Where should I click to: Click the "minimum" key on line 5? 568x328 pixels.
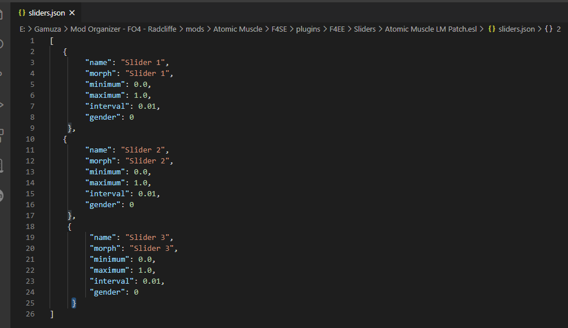(x=105, y=84)
